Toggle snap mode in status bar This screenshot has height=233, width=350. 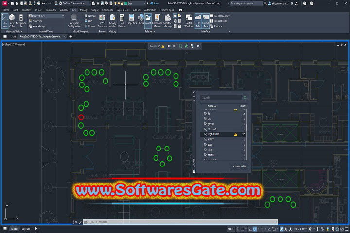243,229
